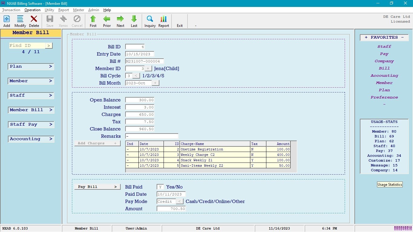Open the Transaction menu
The height and width of the screenshot is (232, 413).
11,10
